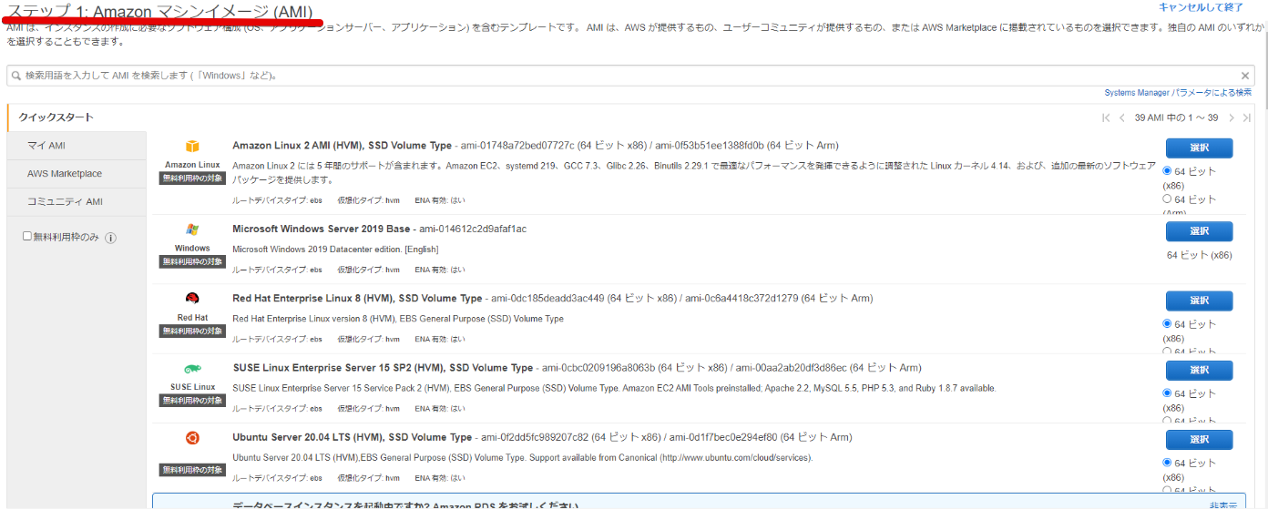1268x520 pixels.
Task: Click 無料利用枠の対象 badge under Amazon Linux
Action: pos(192,178)
